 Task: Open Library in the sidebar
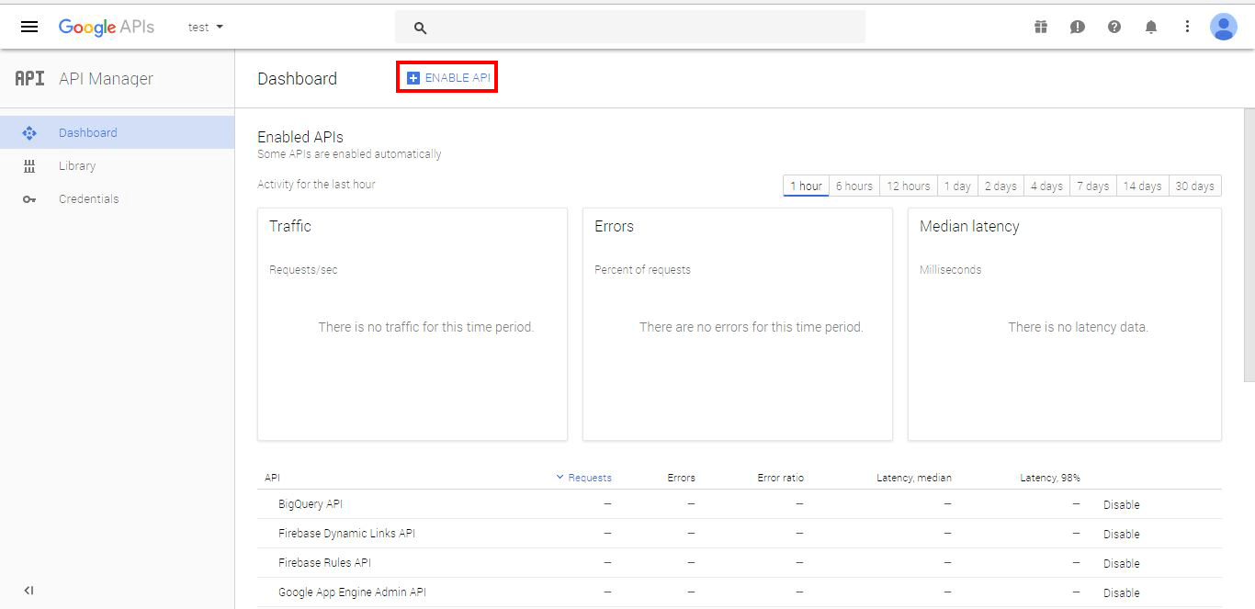118,165
